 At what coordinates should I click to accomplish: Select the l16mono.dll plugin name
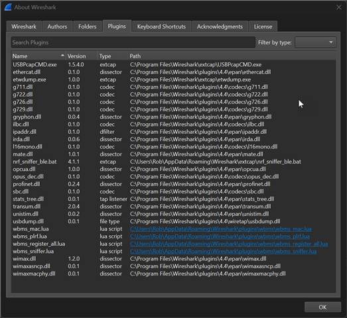(27, 146)
